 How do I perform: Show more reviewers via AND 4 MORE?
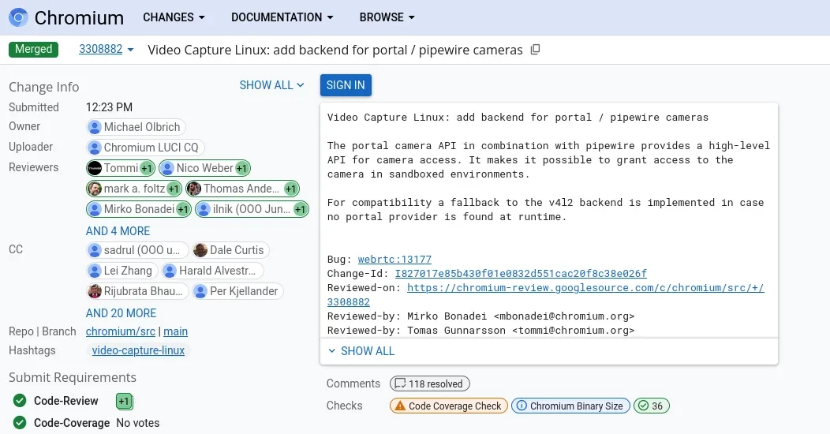118,231
